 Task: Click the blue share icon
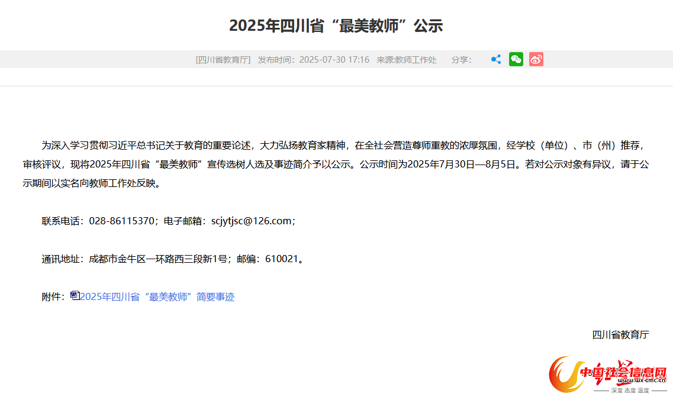496,59
